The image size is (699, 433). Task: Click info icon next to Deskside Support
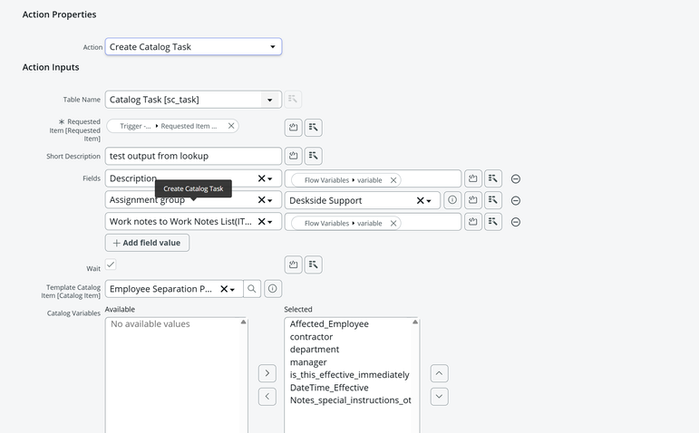452,200
